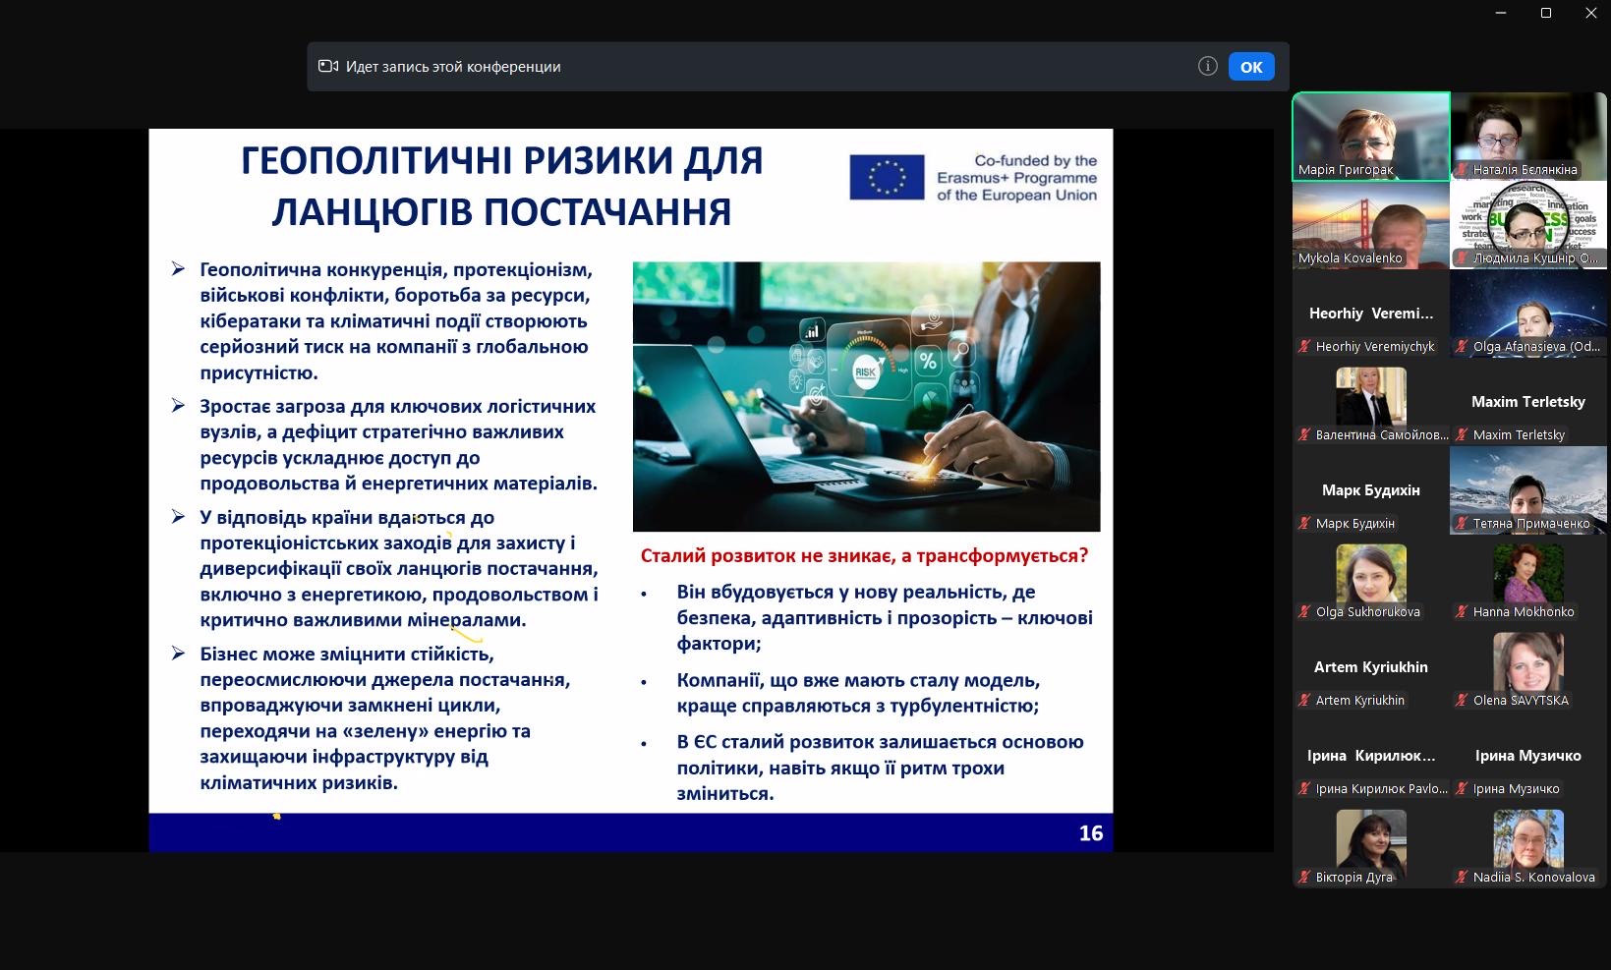The height and width of the screenshot is (970, 1611).
Task: Click muted mic icon for Вікторія Дуга
Action: pos(1304,878)
